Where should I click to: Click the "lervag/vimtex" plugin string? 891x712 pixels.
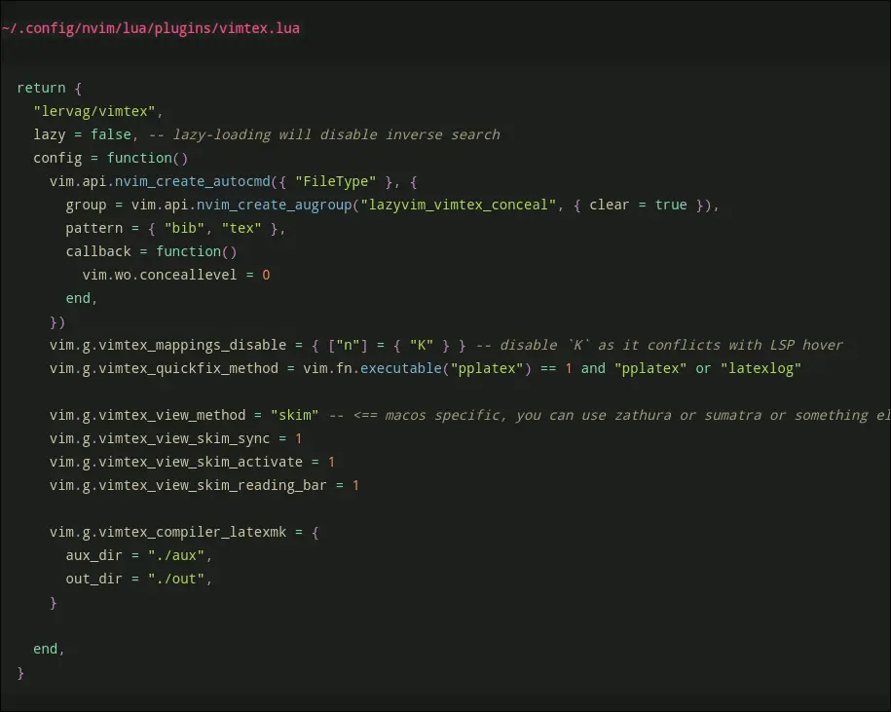tap(98, 111)
